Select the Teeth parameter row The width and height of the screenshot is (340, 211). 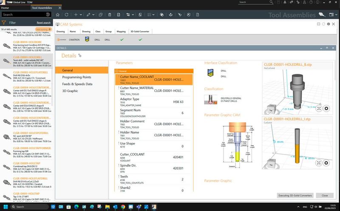[x=154, y=180]
